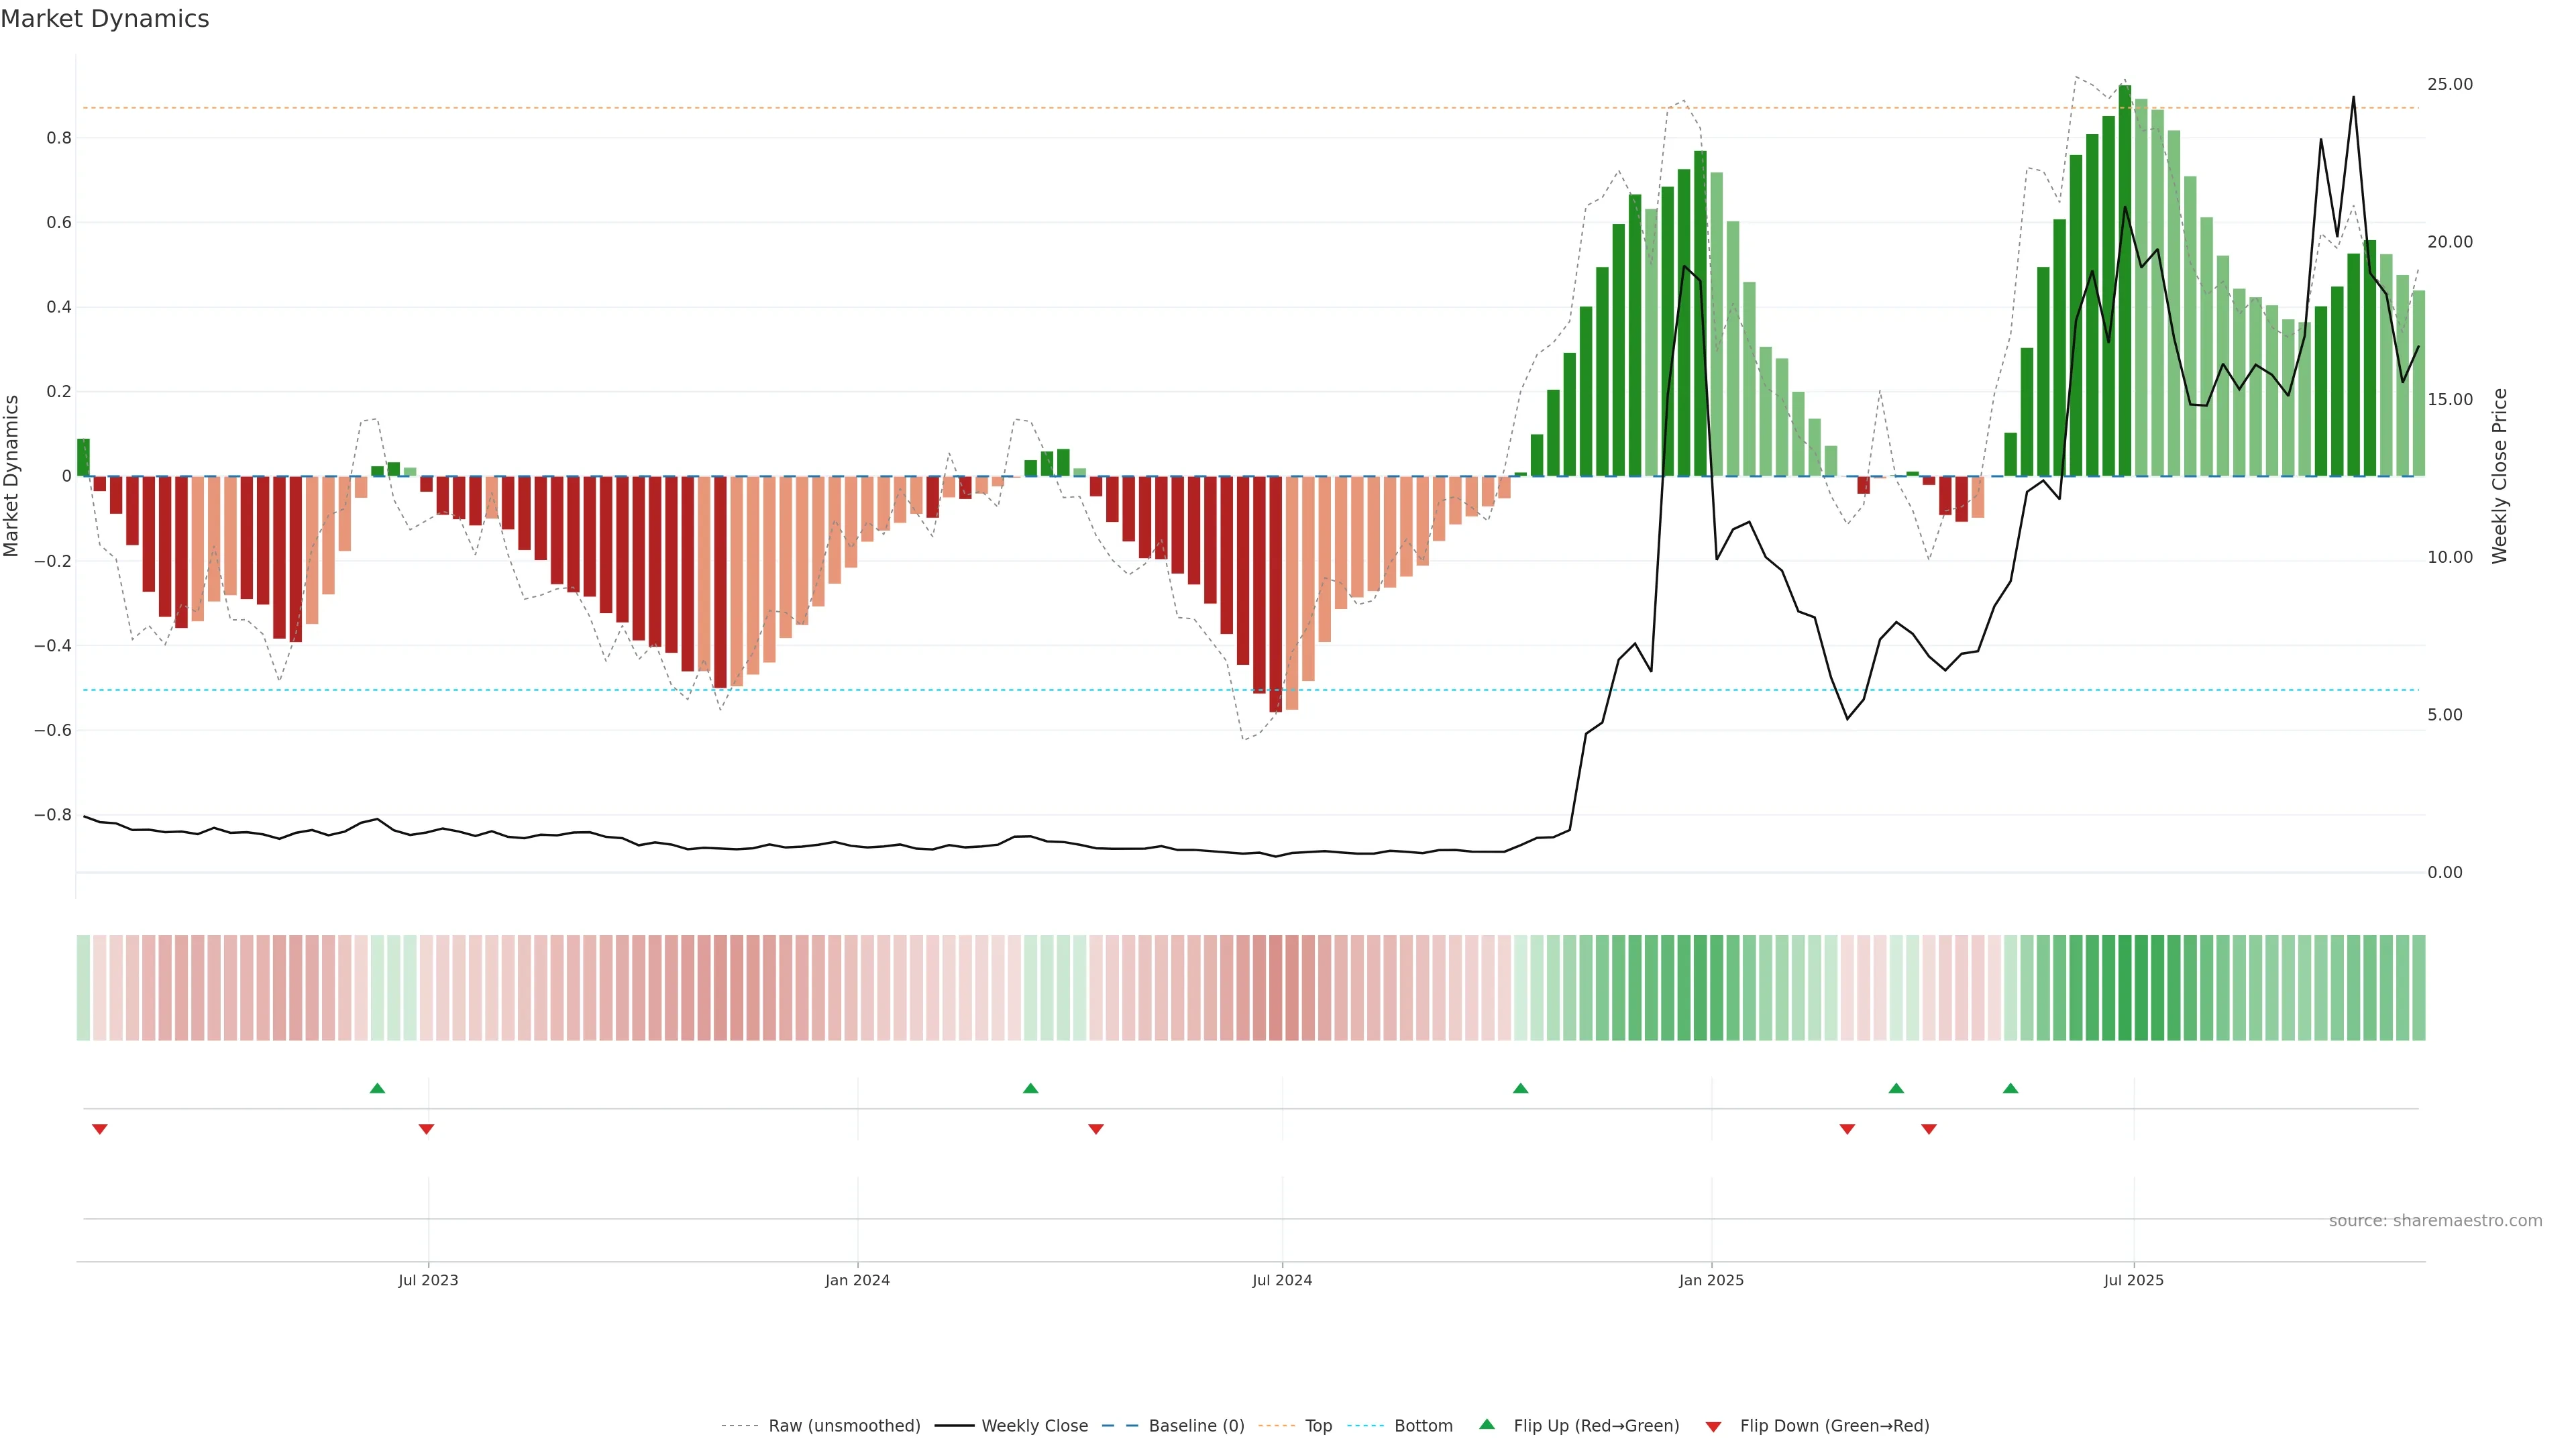
Task: Click the flip-up triangle marker after Jan 2024
Action: point(1030,1088)
